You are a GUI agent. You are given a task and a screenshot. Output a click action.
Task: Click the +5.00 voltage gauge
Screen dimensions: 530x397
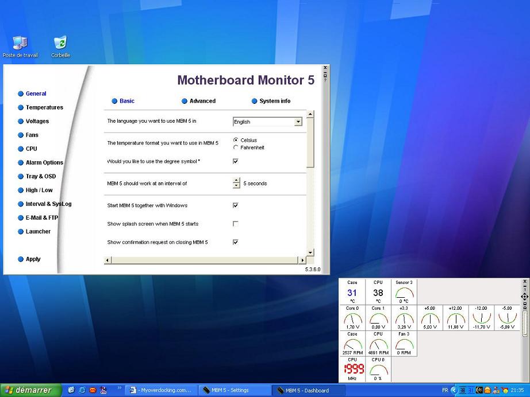430,318
